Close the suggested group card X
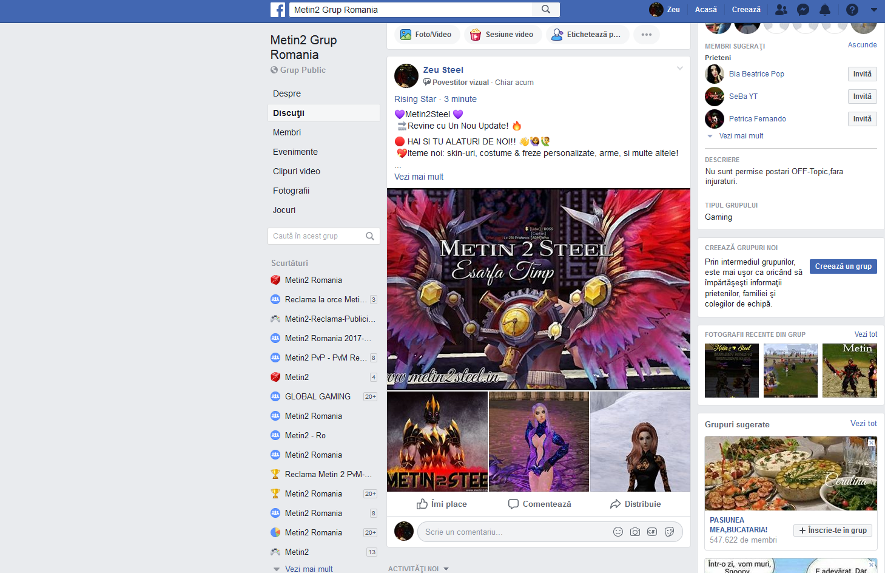The width and height of the screenshot is (885, 573). click(871, 442)
